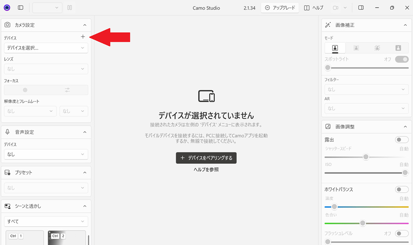
Task: Select the scene thumbnail labeled Ctrl 2
Action: 67,238
